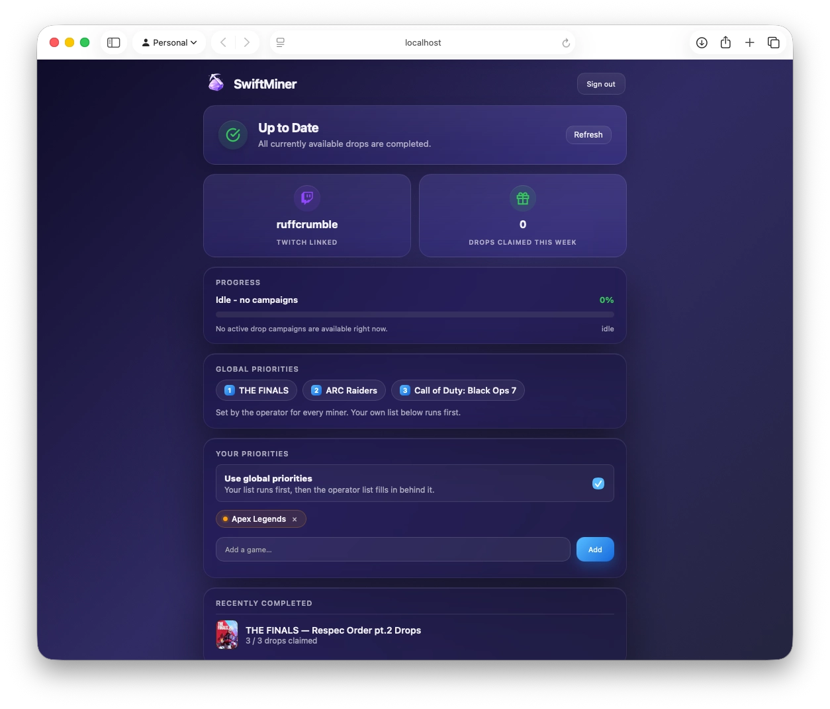Image resolution: width=830 pixels, height=709 pixels.
Task: Go forward with the Safari forward arrow
Action: (x=246, y=42)
